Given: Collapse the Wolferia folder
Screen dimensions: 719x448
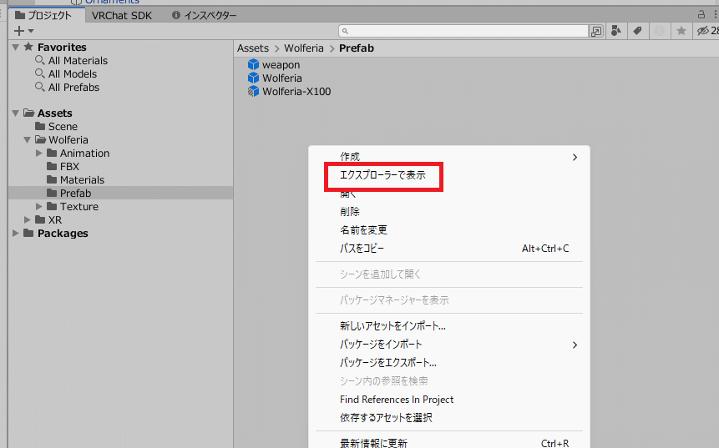Looking at the screenshot, I should click(x=27, y=139).
